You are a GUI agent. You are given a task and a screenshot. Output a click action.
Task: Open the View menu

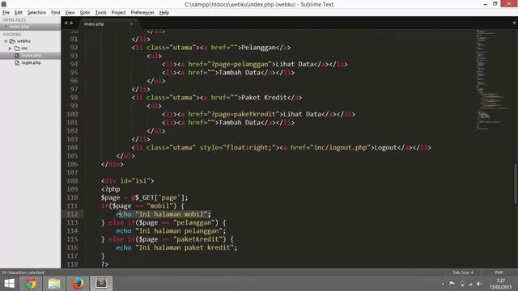(70, 13)
